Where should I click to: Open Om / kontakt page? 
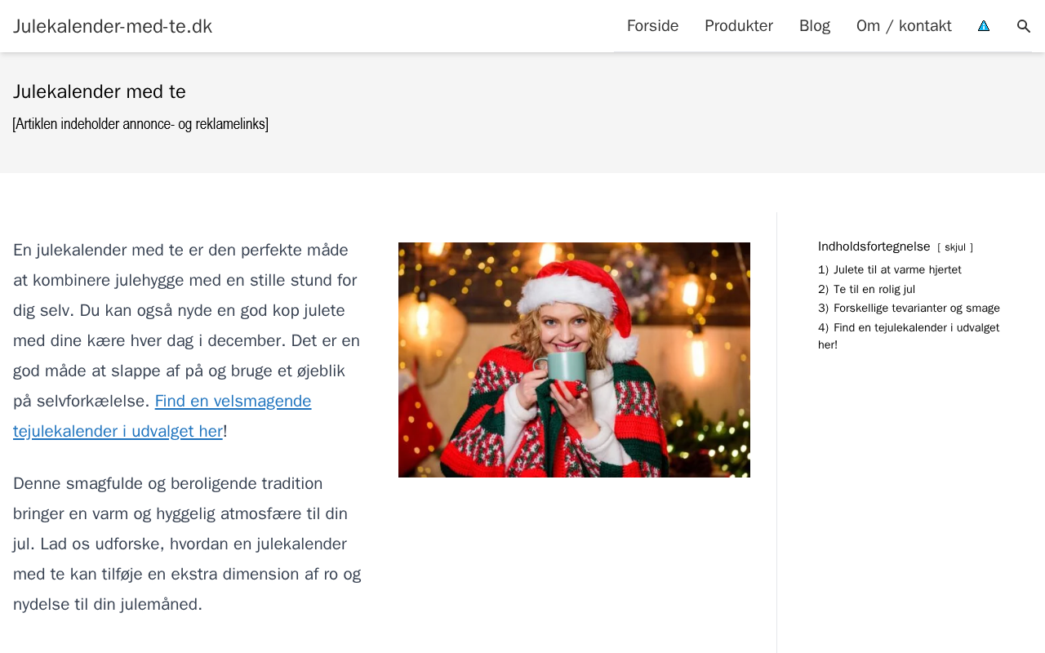(x=904, y=26)
